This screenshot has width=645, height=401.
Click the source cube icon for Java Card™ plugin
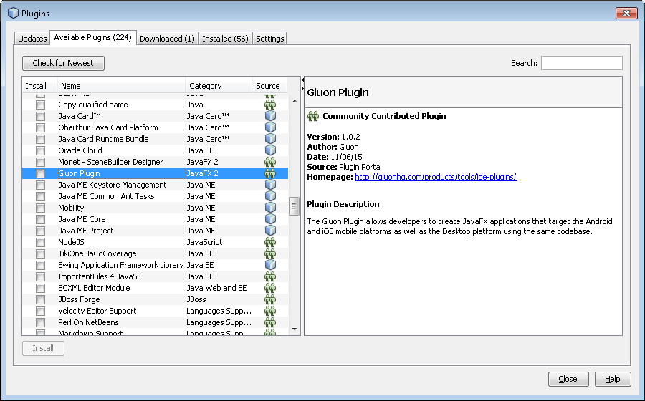tap(270, 116)
